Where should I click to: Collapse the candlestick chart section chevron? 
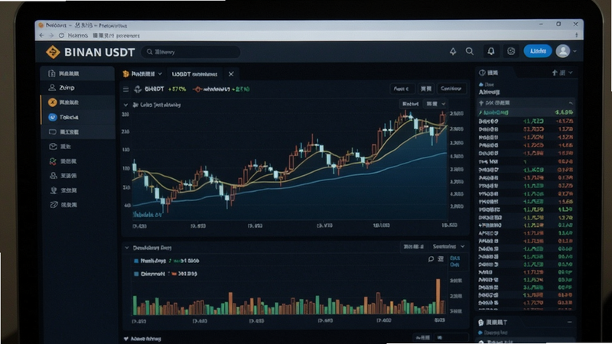click(x=125, y=105)
